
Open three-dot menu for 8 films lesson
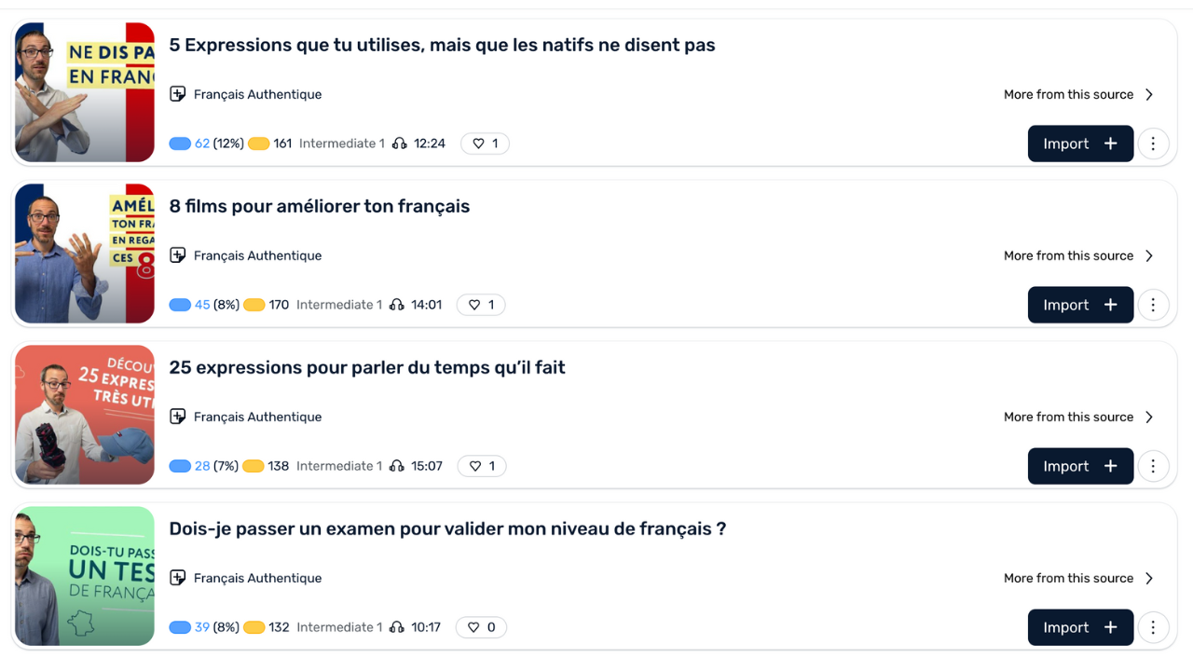(1153, 305)
